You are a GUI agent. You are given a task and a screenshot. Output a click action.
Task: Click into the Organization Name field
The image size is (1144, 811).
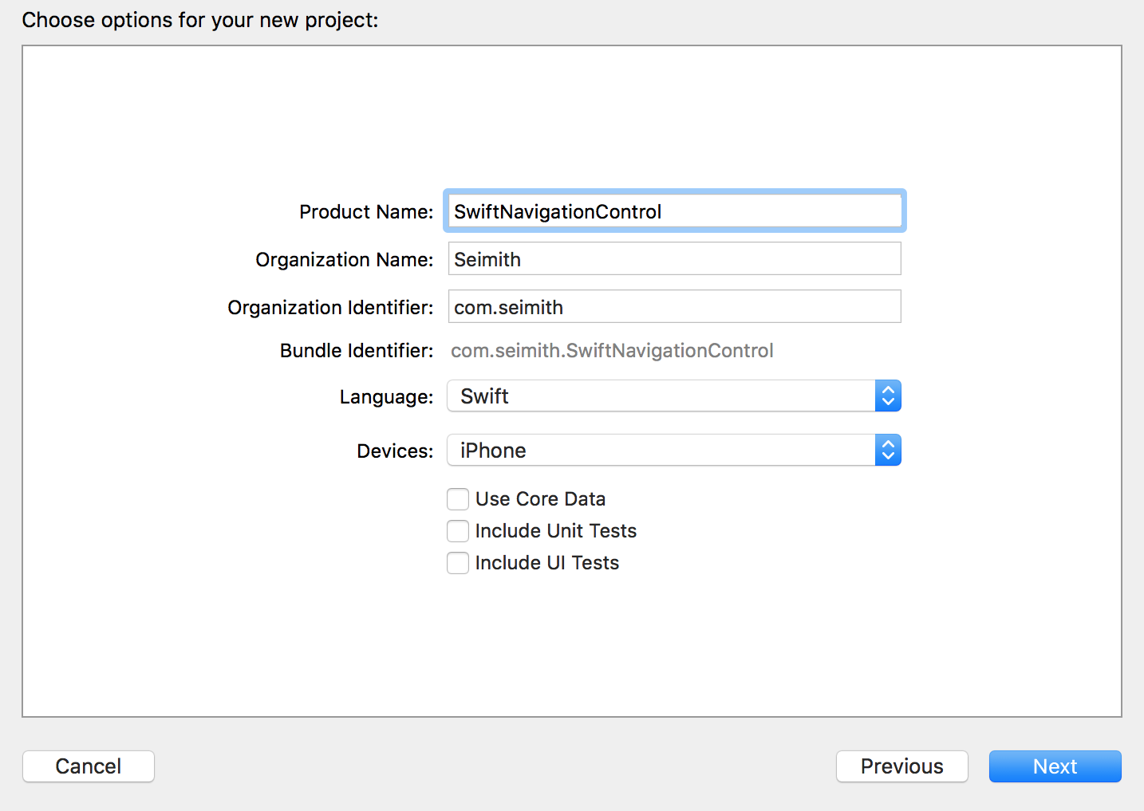coord(674,259)
